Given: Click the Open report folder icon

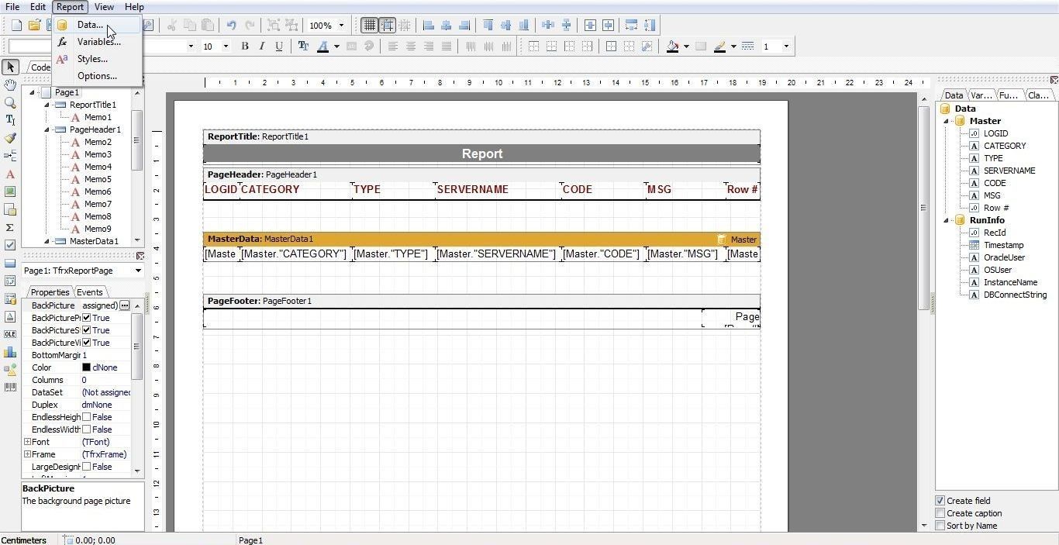Looking at the screenshot, I should (x=34, y=26).
